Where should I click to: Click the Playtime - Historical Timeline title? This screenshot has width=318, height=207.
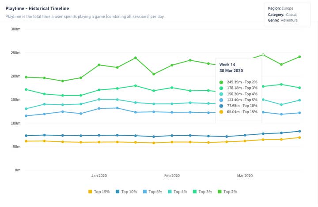coord(37,8)
